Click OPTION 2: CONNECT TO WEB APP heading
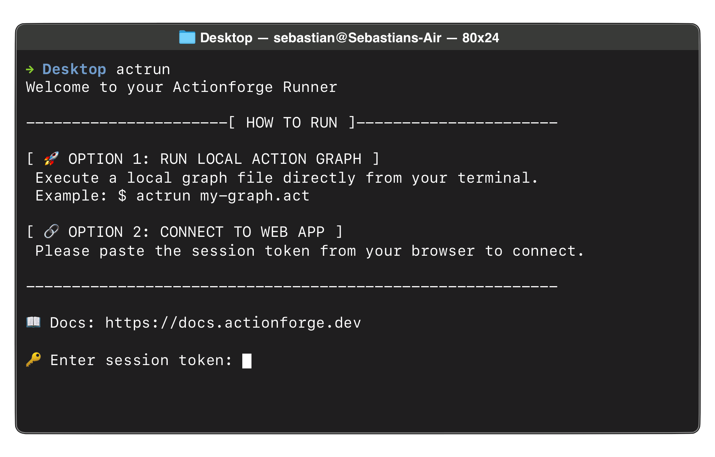Screen dimensions: 715x457 pyautogui.click(x=196, y=232)
